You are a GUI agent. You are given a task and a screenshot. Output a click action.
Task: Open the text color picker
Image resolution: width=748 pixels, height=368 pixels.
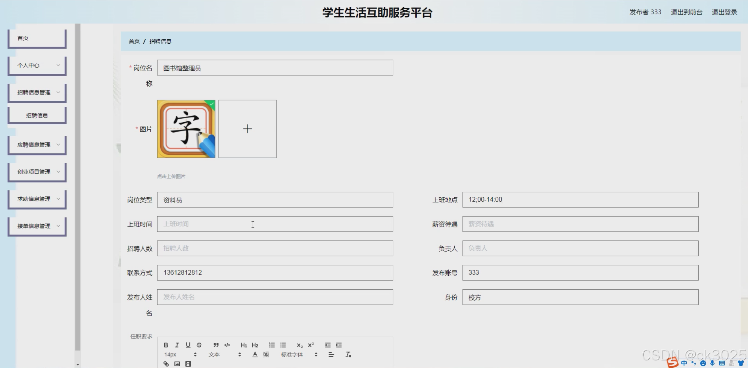pyautogui.click(x=255, y=354)
